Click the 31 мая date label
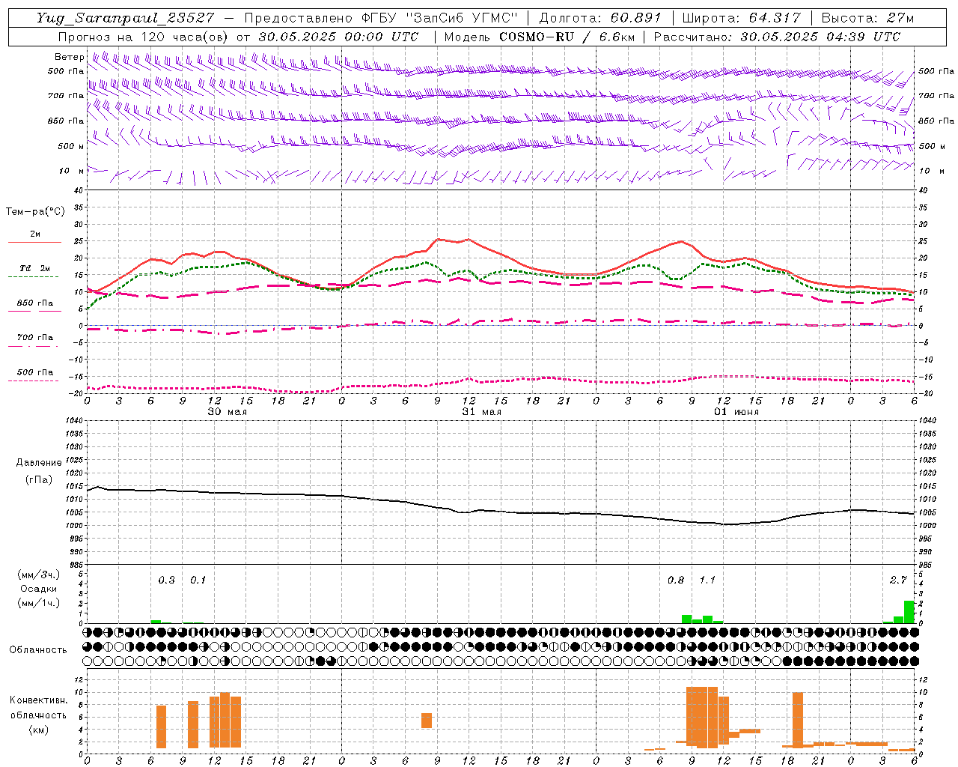Screen dimensions: 958x767 [x=481, y=412]
